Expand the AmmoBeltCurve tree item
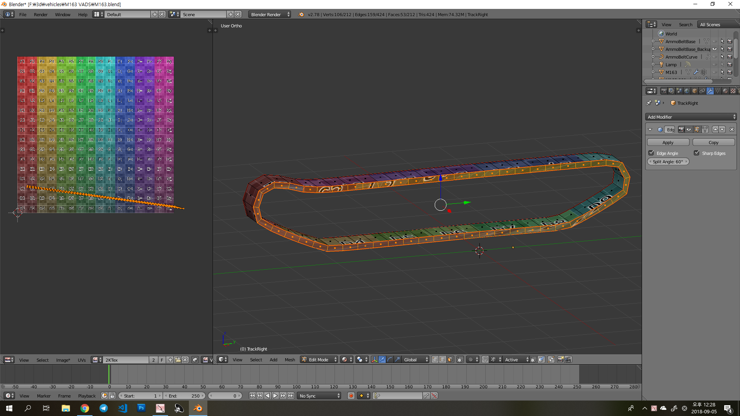The image size is (740, 416). 653,57
